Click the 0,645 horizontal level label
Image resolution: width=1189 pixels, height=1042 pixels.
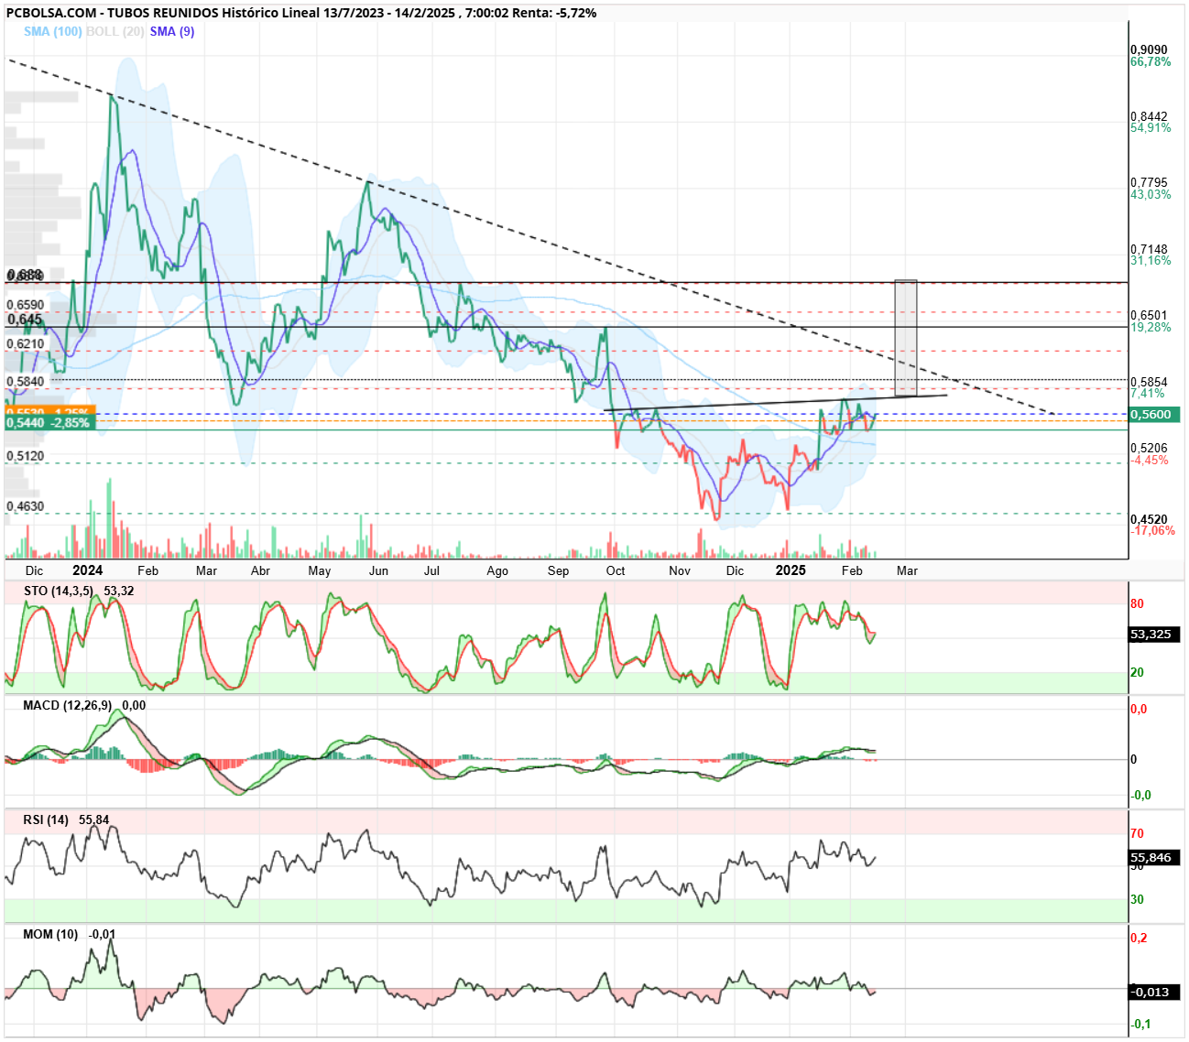25,320
